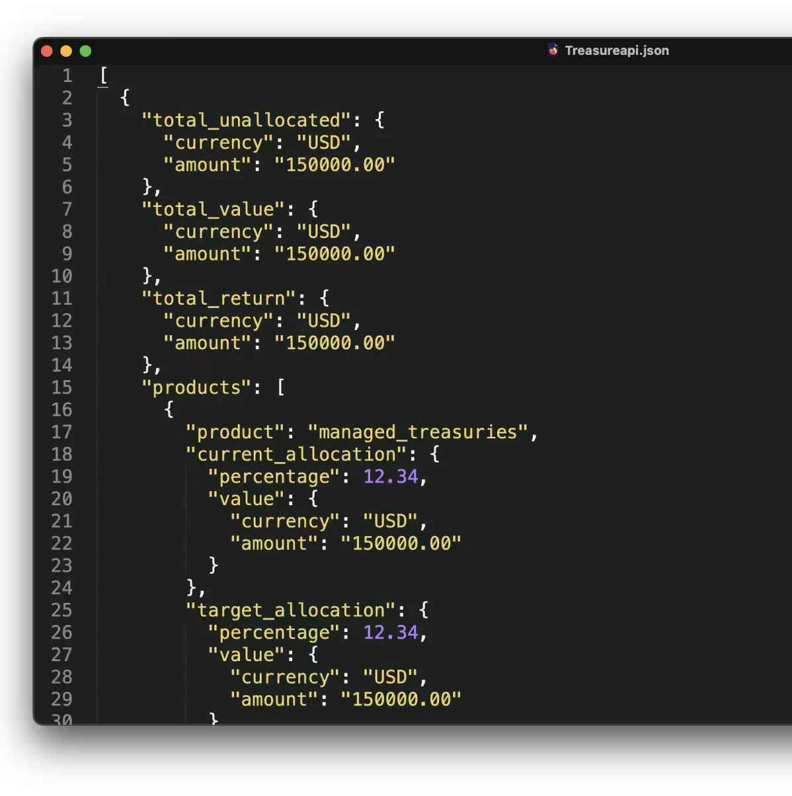The height and width of the screenshot is (796, 792).
Task: Click the "total_return" key name
Action: tap(219, 298)
